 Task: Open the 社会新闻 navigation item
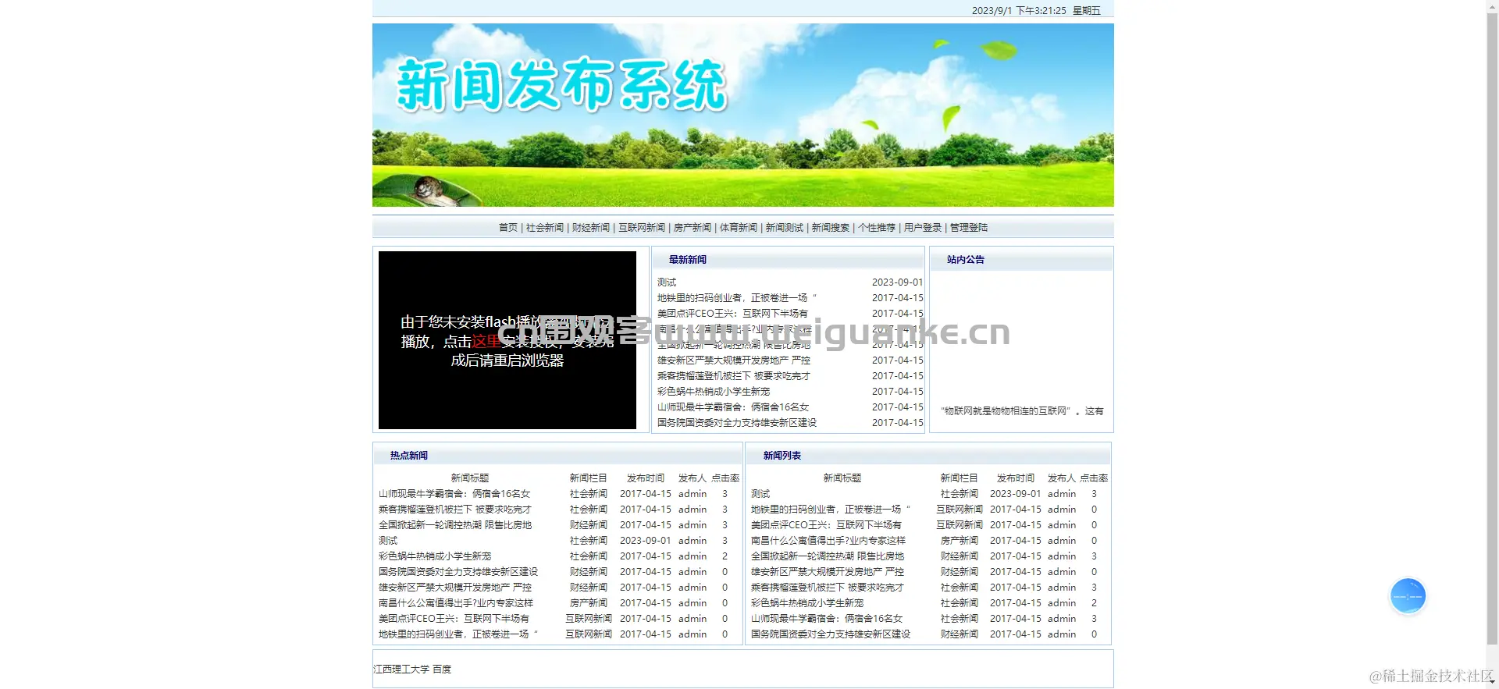pyautogui.click(x=545, y=228)
